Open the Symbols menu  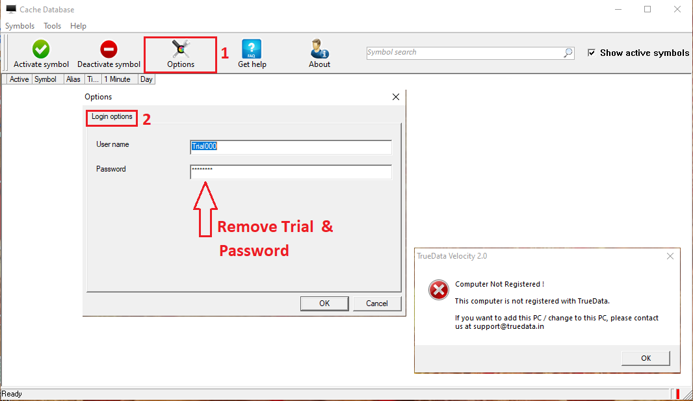click(20, 25)
